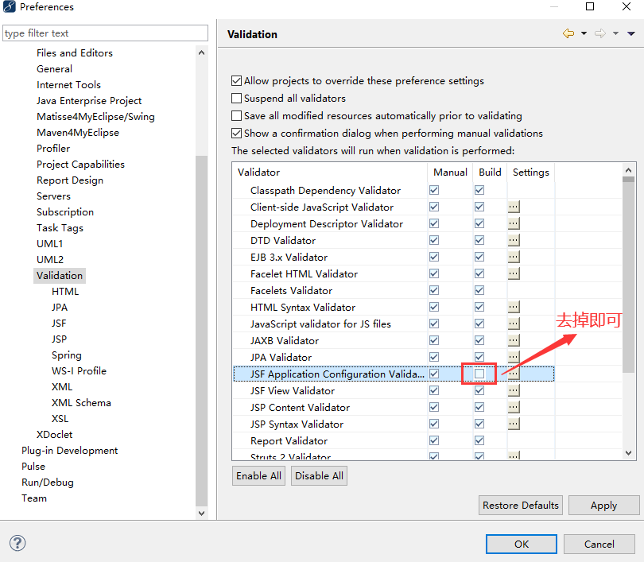The height and width of the screenshot is (562, 644).
Task: Click the Apply button
Action: pyautogui.click(x=604, y=506)
